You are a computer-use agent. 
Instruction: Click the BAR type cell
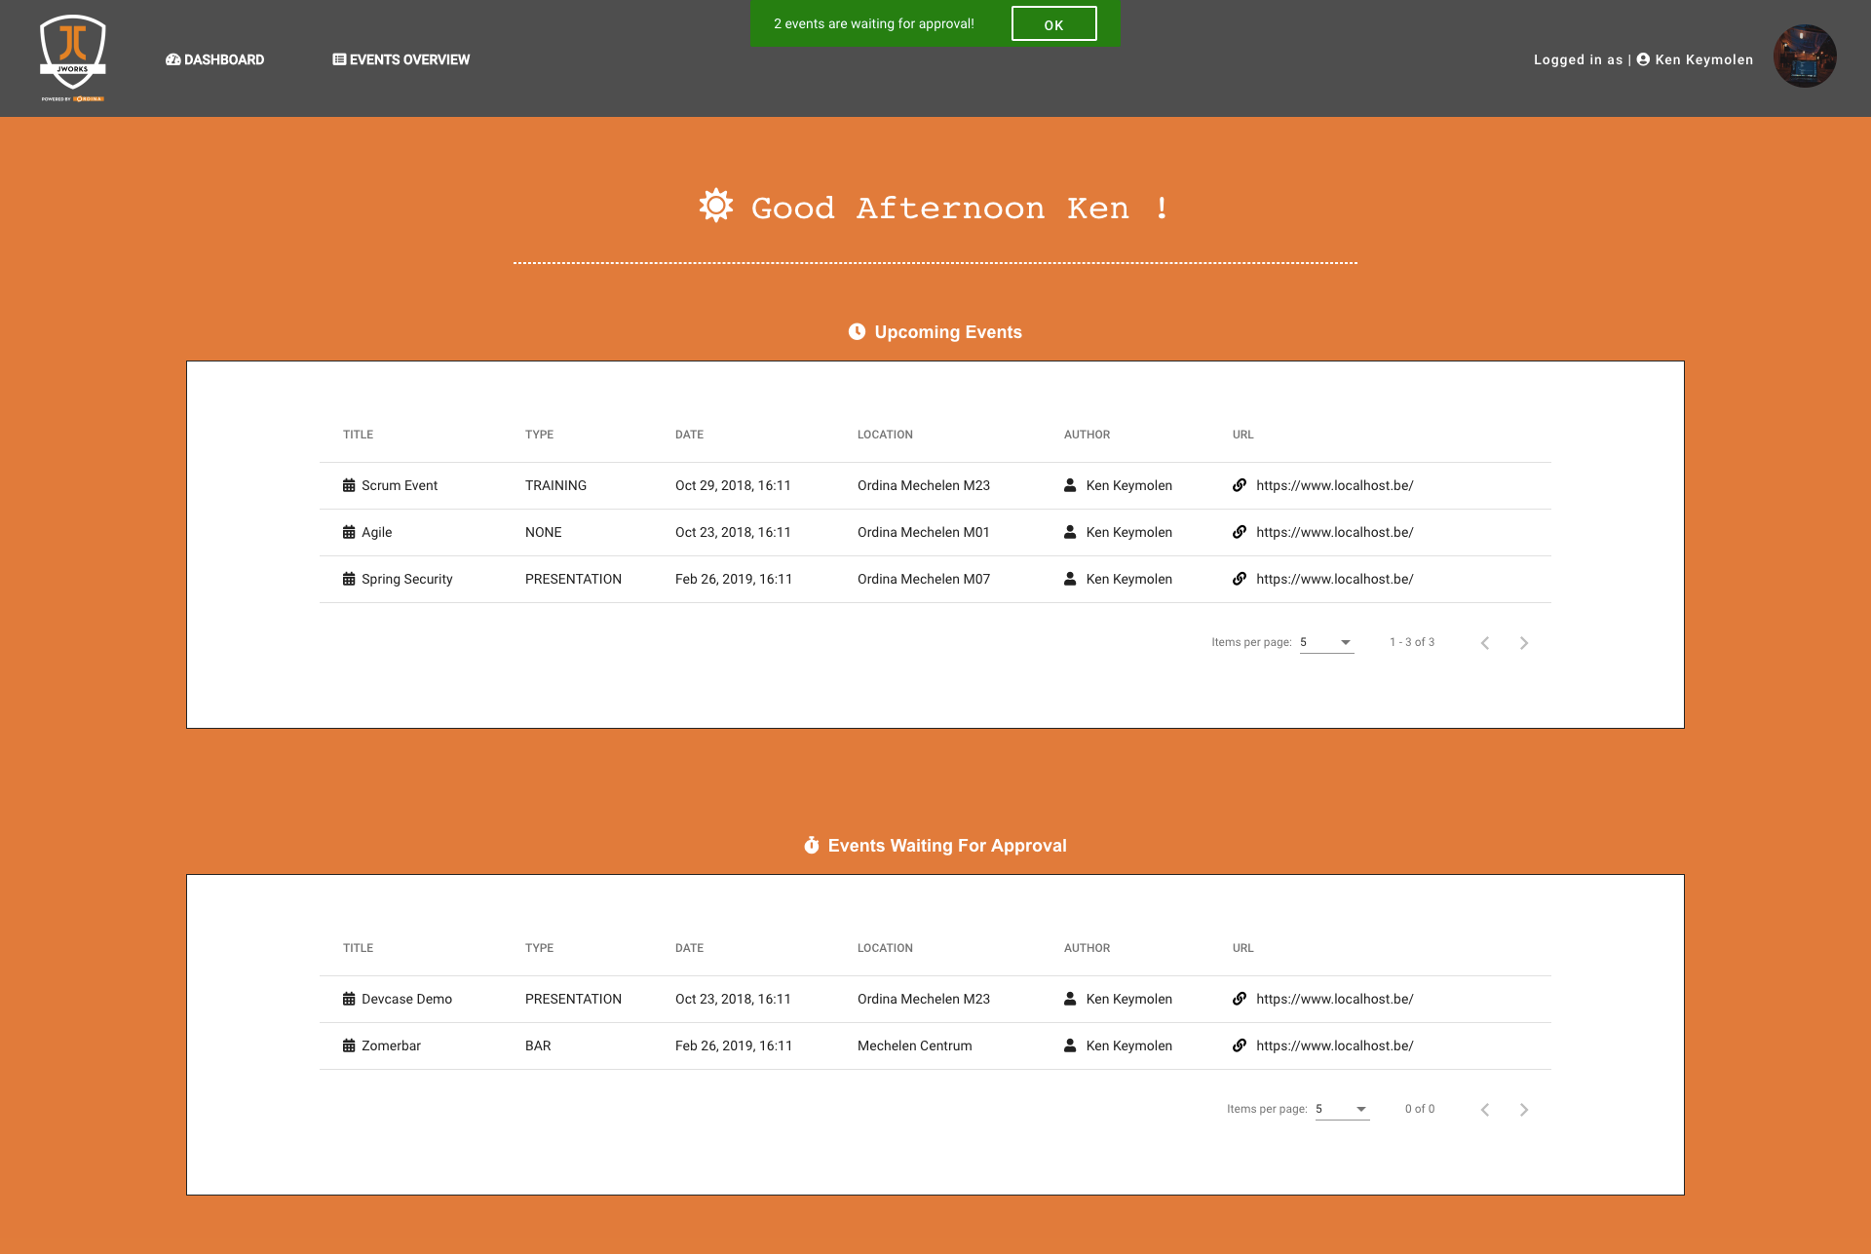[x=538, y=1045]
